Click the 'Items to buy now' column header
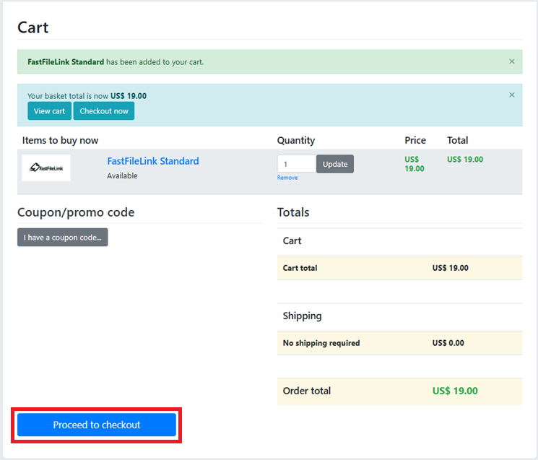538x460 pixels. (x=61, y=140)
